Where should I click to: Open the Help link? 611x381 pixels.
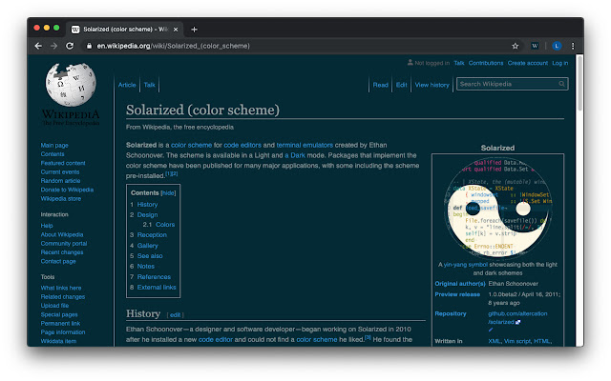[x=47, y=226]
